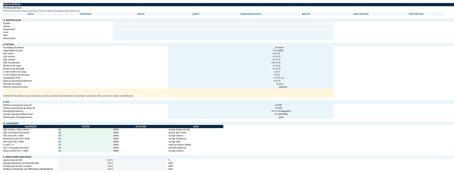454x173 pixels.
Task: Go to the INÍCIO navigation link
Action: tap(30, 14)
